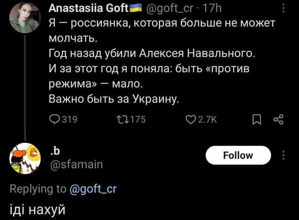
Task: Click the .b display name
Action: pyautogui.click(x=54, y=150)
